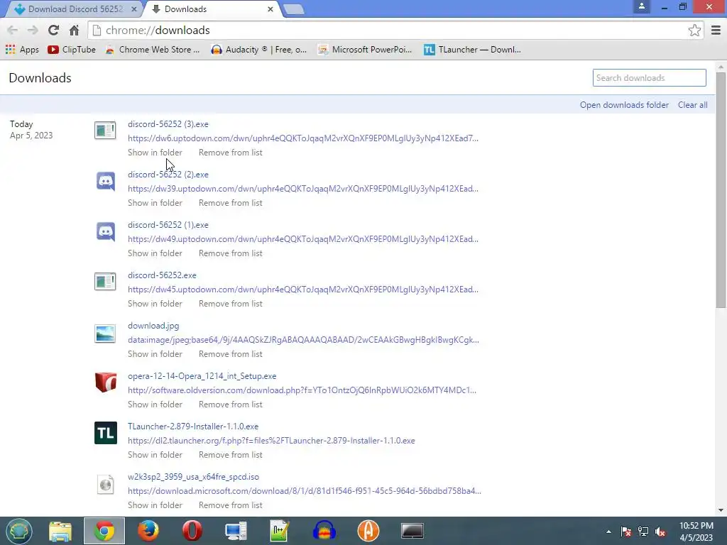The image size is (727, 545).
Task: Click the Opera setup installer icon
Action: tap(105, 382)
